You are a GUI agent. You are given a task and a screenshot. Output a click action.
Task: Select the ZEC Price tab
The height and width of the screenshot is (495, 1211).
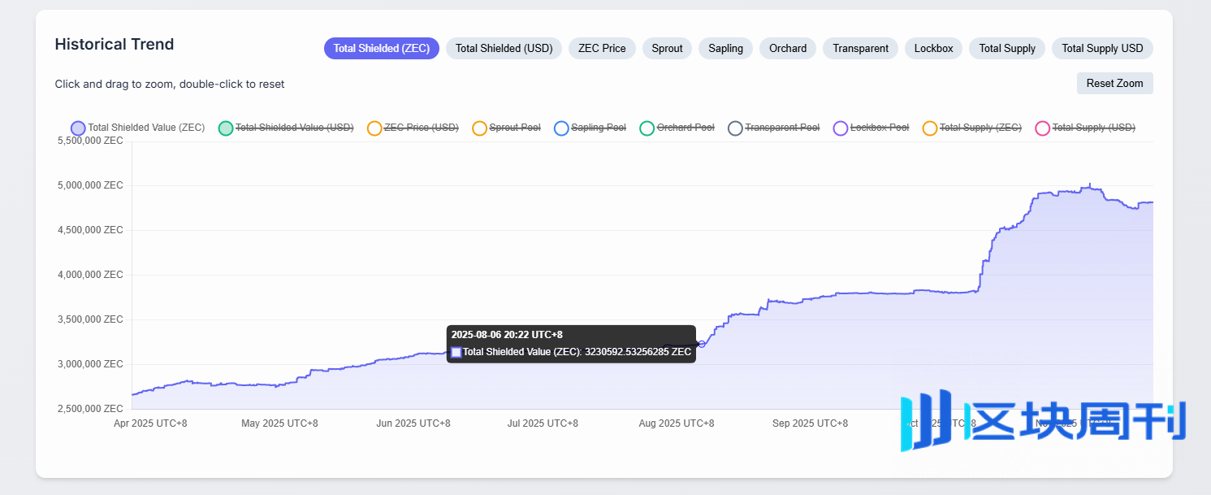click(x=602, y=48)
